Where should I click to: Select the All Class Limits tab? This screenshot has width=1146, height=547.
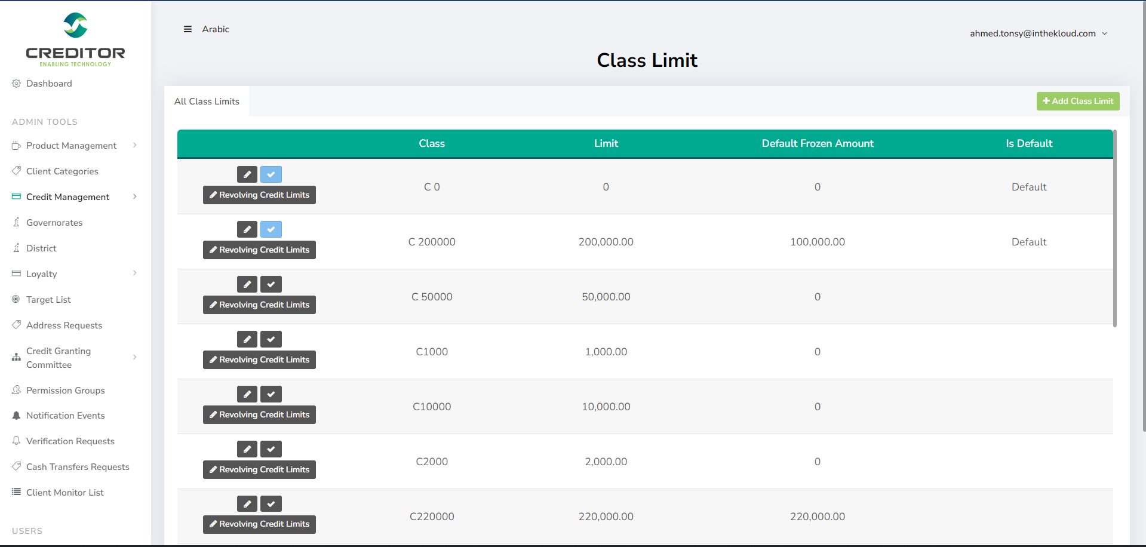pyautogui.click(x=207, y=102)
